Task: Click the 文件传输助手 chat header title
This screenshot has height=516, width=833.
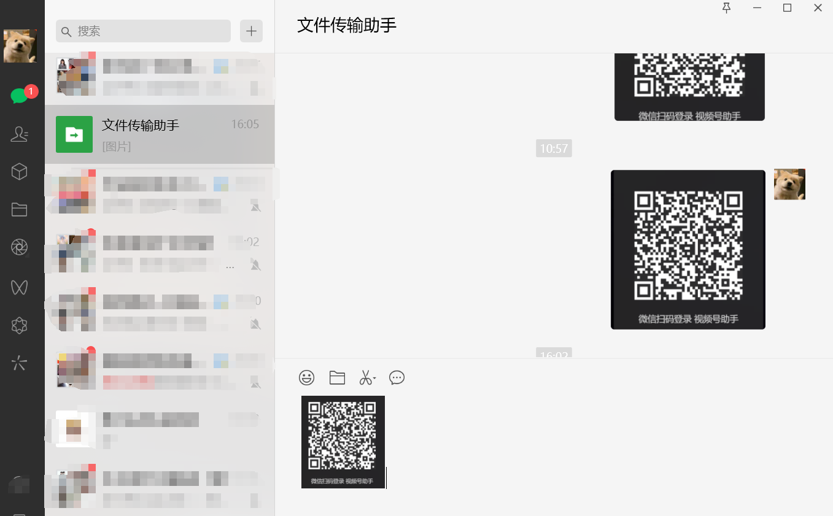Action: 347,25
